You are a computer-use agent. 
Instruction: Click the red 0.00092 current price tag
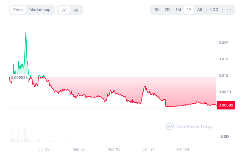226,105
